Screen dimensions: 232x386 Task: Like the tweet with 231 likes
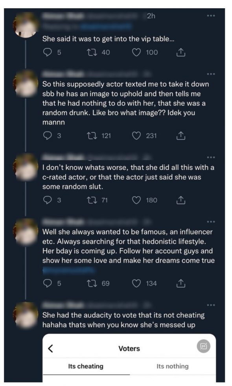(136, 135)
